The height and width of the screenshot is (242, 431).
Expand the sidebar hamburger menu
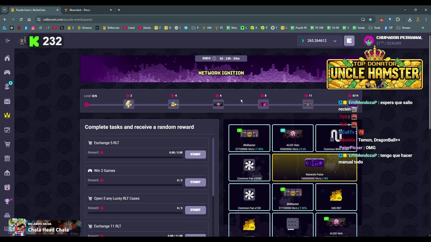point(7,41)
